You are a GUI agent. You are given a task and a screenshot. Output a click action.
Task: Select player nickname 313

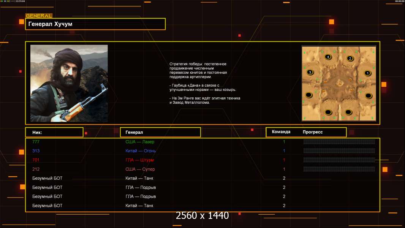coord(36,151)
